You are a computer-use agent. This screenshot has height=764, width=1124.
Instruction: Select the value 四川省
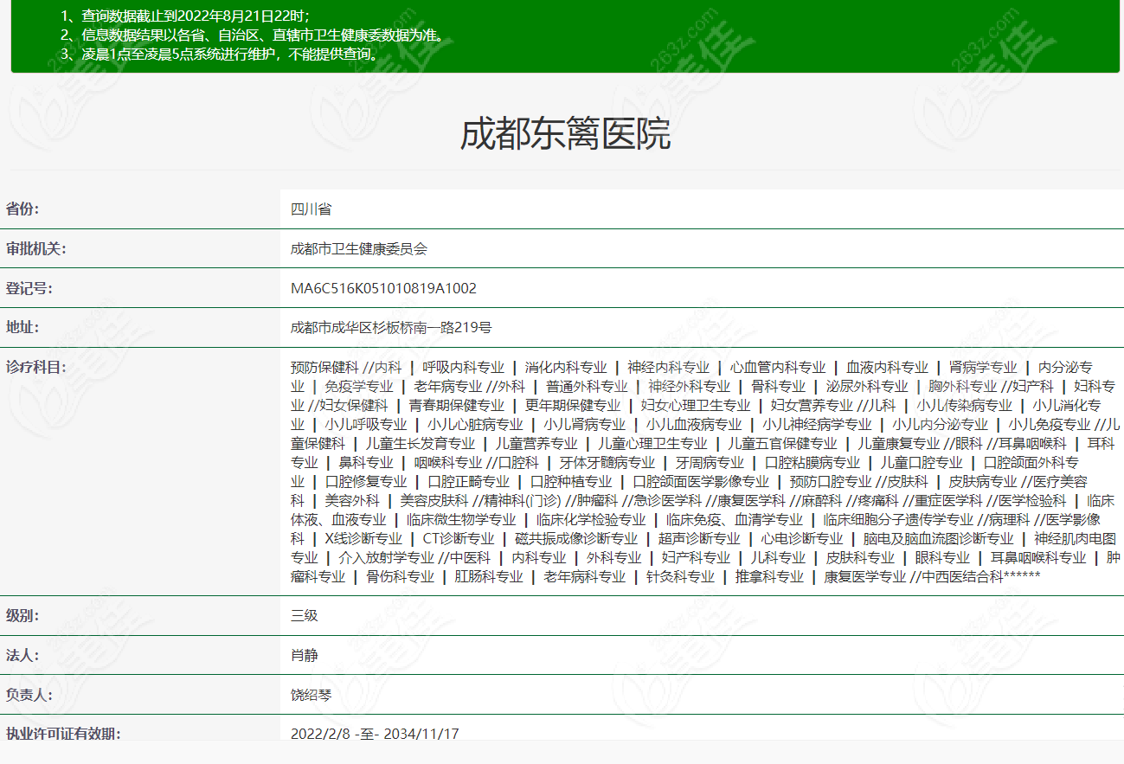(311, 209)
